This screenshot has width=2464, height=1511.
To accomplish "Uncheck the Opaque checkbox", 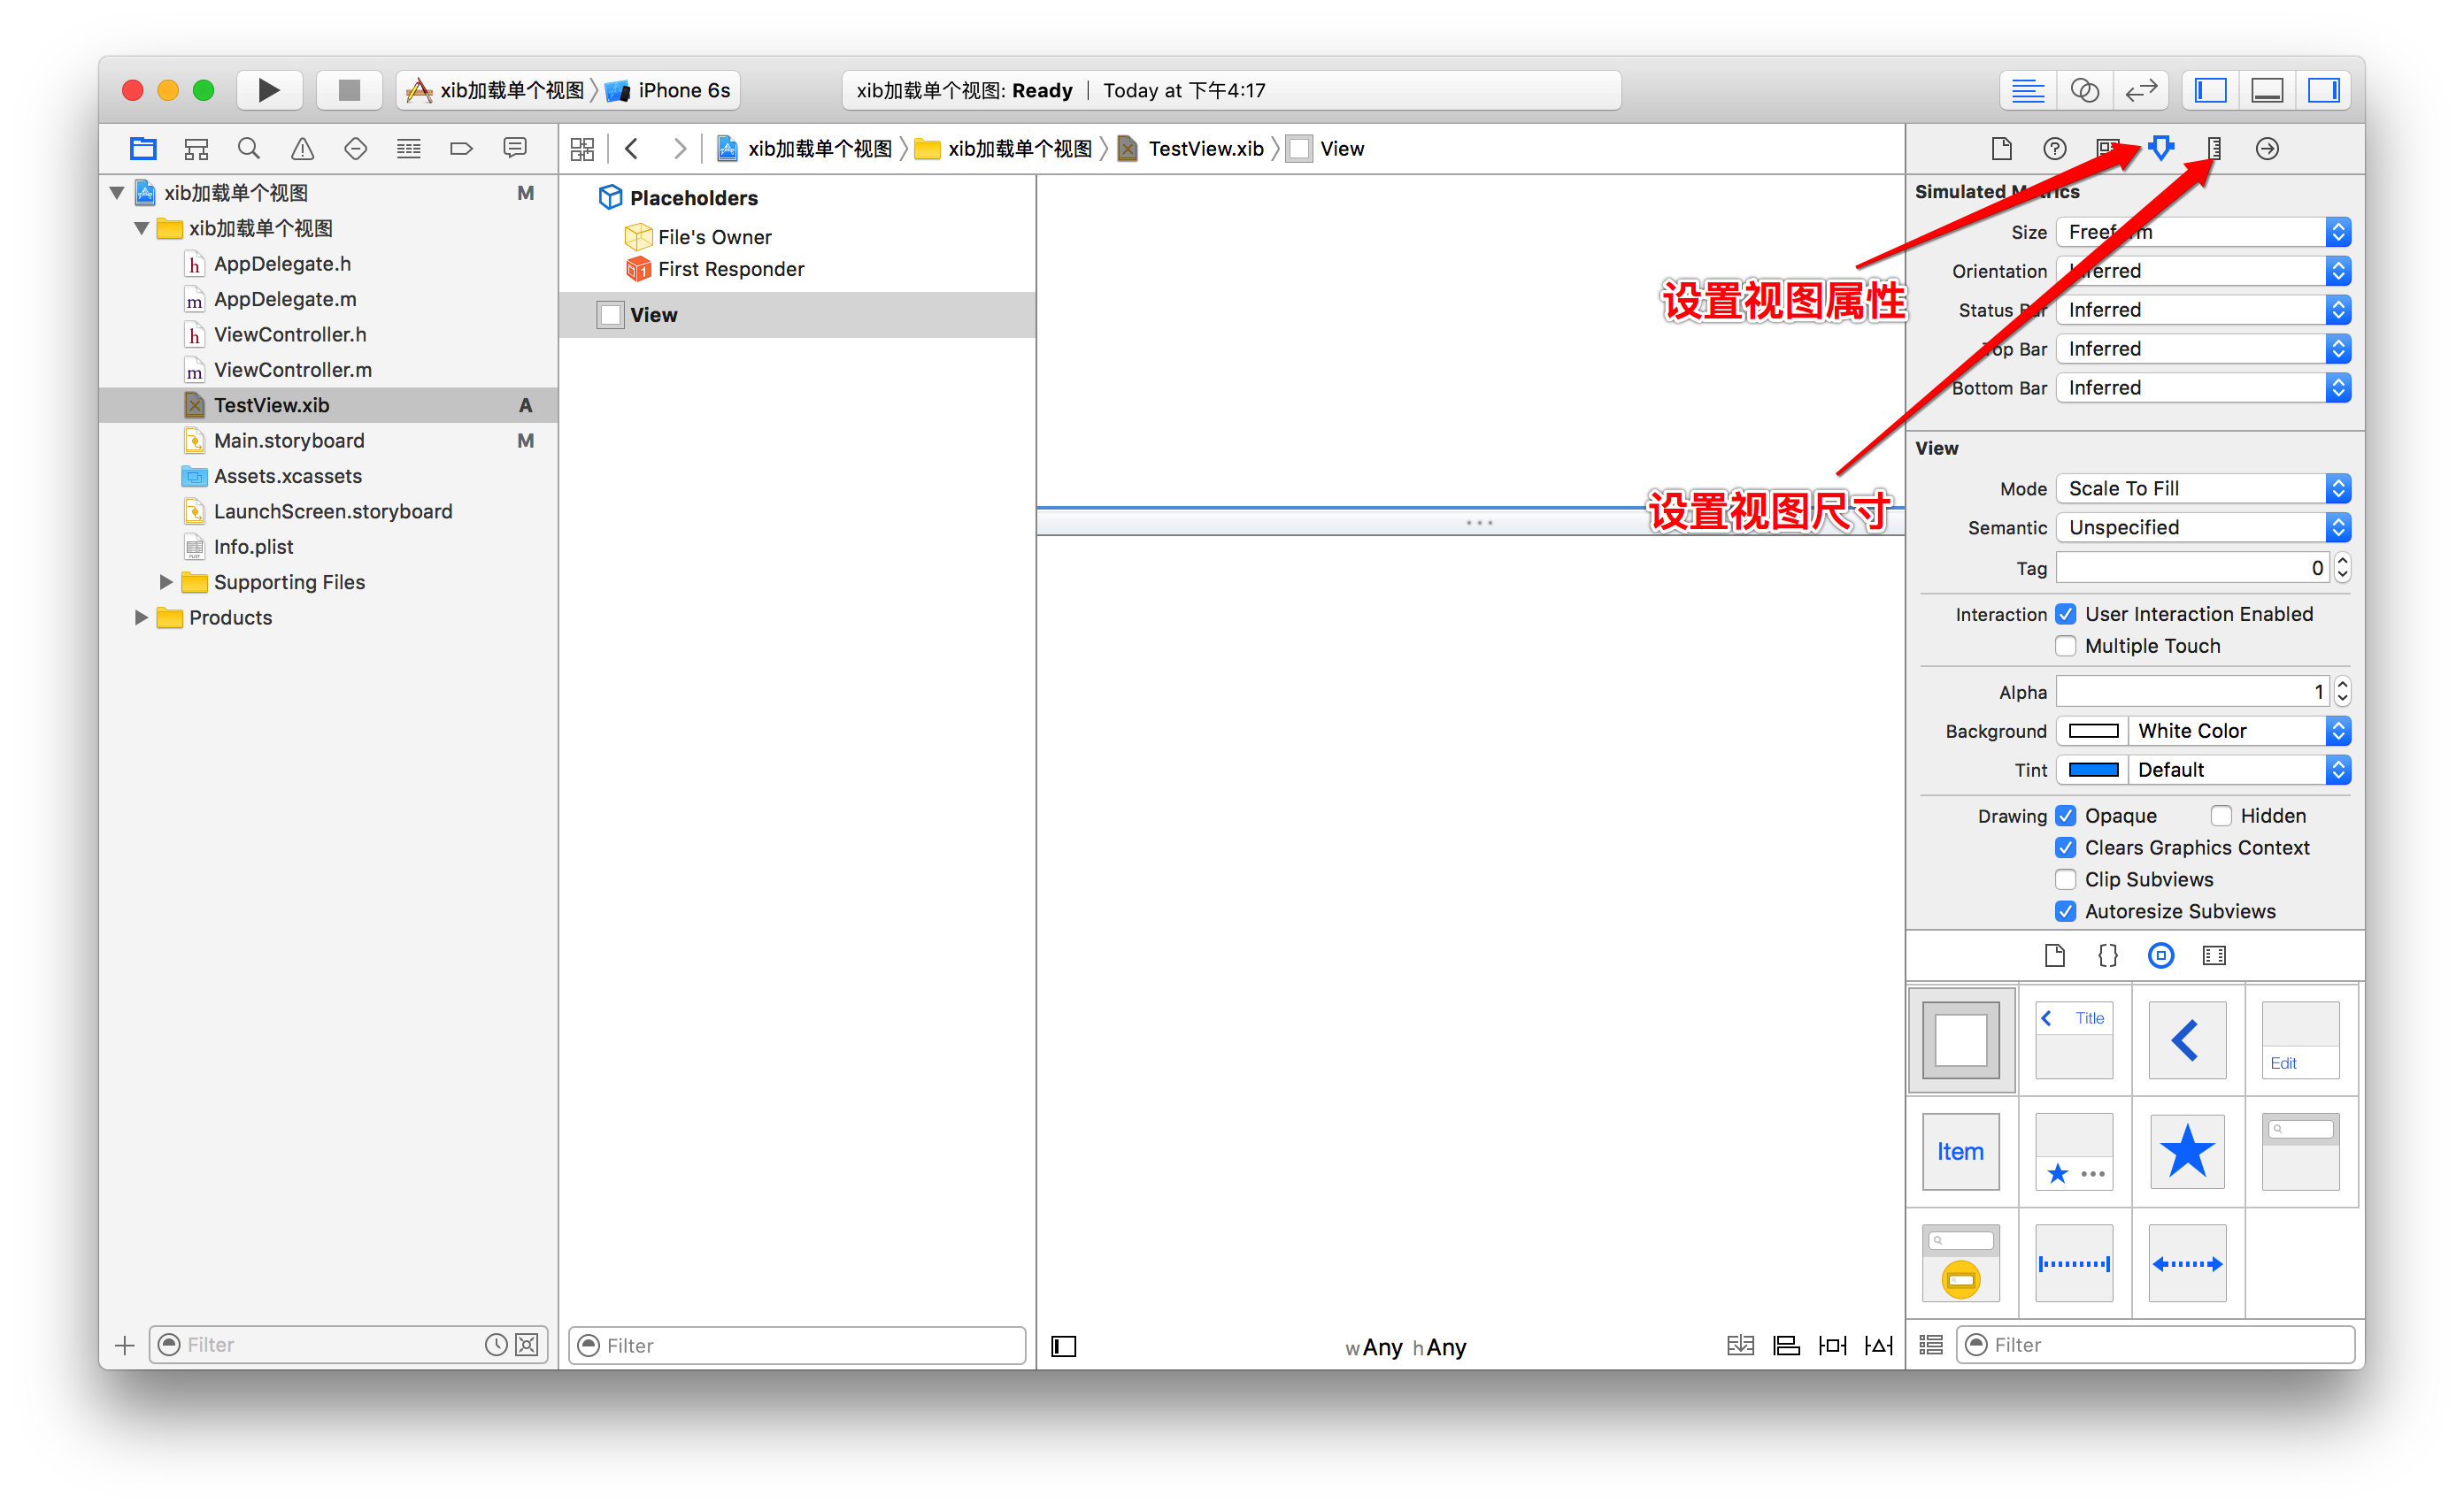I will 2065,816.
